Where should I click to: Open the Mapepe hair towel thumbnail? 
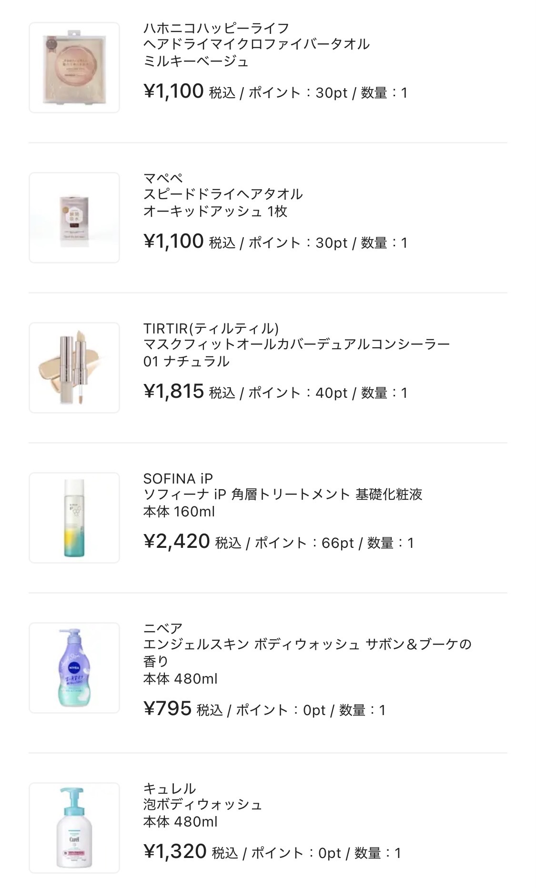coord(74,218)
